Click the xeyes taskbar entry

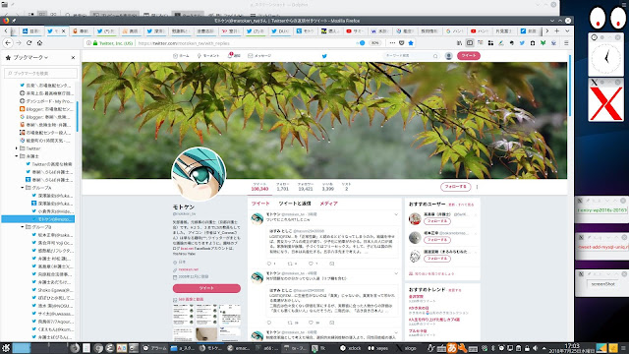coord(378,348)
